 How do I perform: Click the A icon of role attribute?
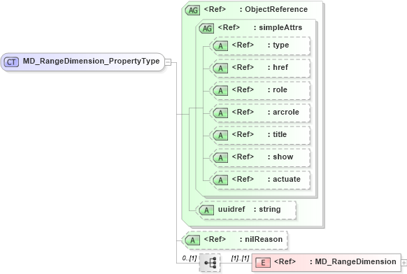[x=220, y=91]
